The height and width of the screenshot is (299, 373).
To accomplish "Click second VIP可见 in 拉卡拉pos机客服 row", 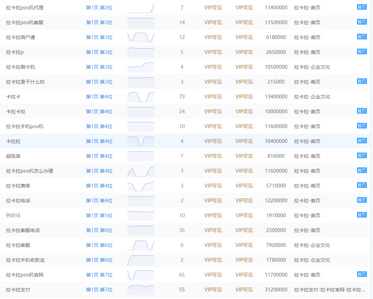I will (x=244, y=22).
